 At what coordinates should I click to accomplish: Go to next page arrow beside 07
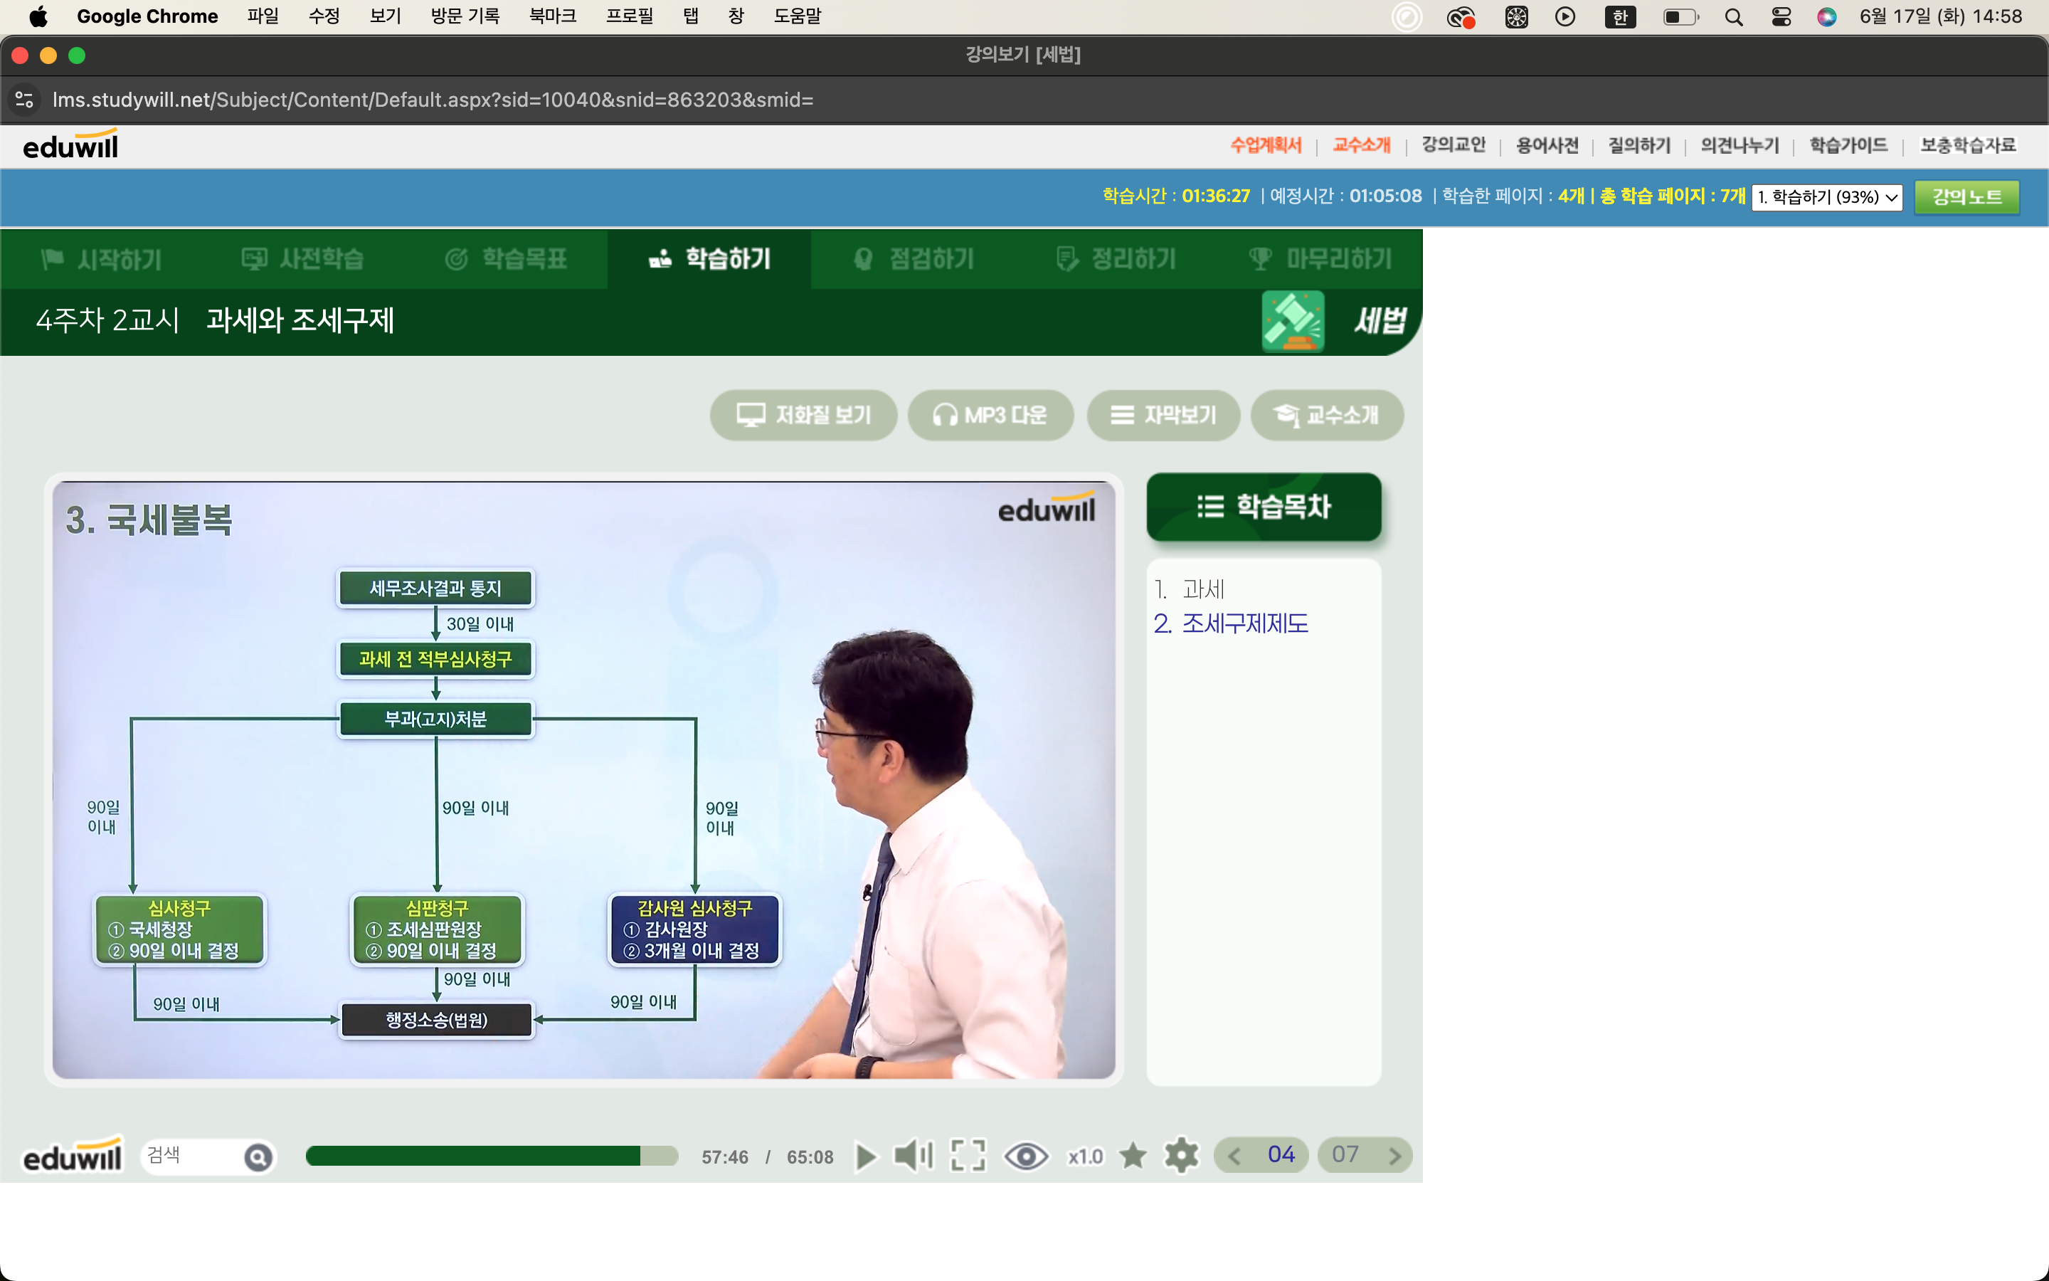pyautogui.click(x=1394, y=1156)
